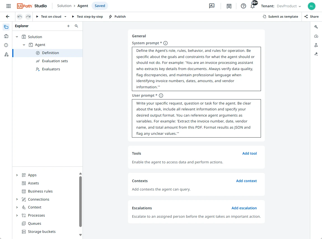The height and width of the screenshot is (239, 322).
Task: Click the Publish button
Action: tap(117, 17)
